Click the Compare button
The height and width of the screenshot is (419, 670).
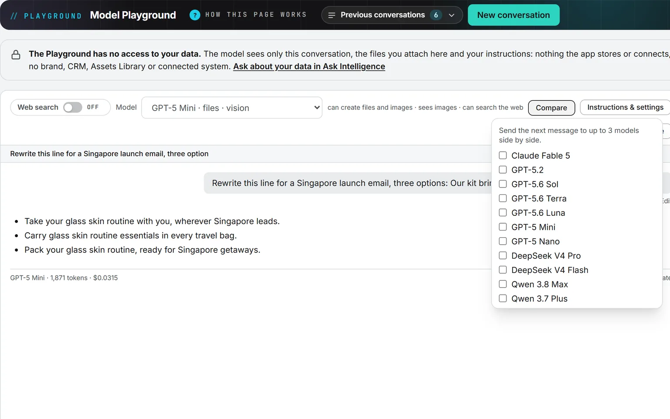click(x=551, y=108)
